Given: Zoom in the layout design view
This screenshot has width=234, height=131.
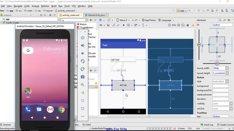Looking at the screenshot, I should point(178,25).
